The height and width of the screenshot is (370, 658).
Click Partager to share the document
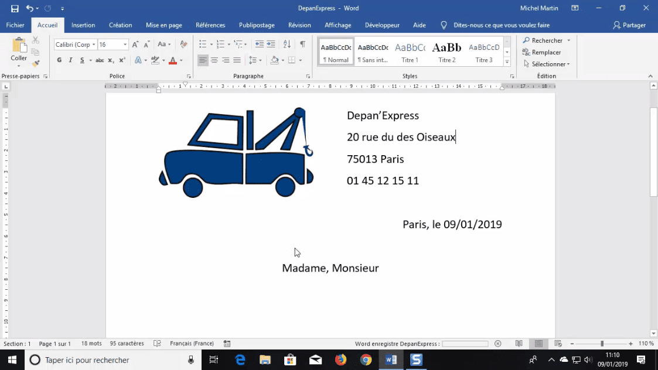(629, 25)
